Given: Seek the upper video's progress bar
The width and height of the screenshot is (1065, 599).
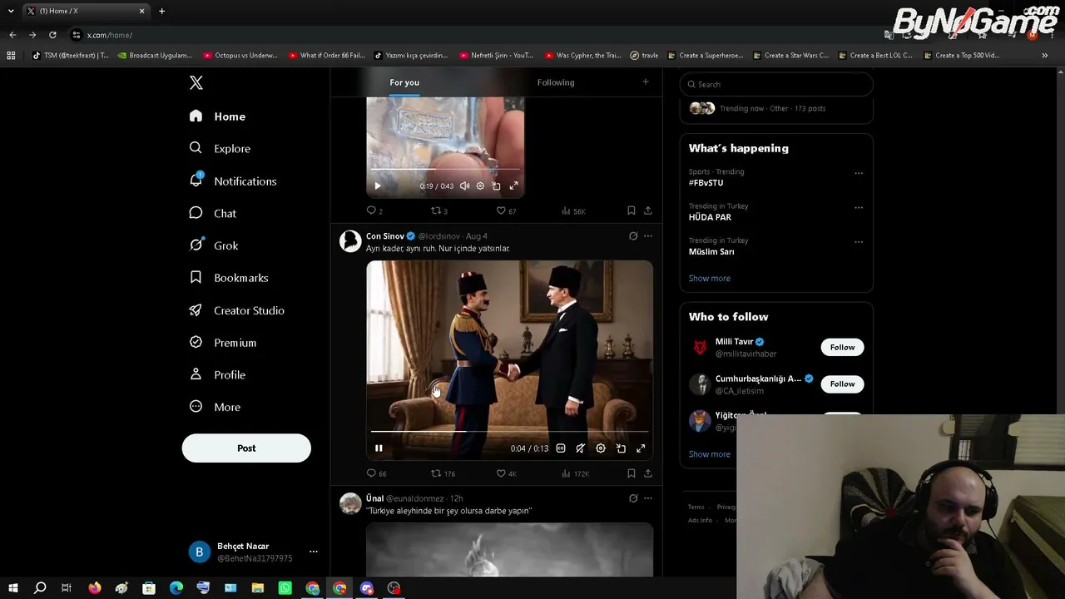Looking at the screenshot, I should click(445, 170).
